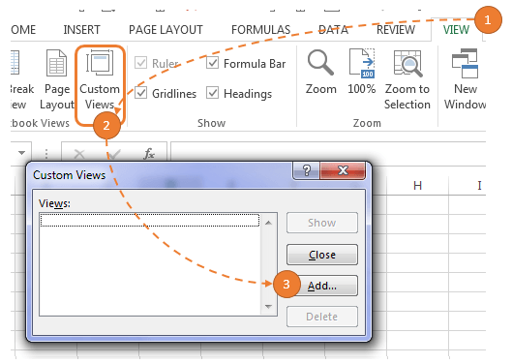Click the Close button in the dialog

pos(322,255)
